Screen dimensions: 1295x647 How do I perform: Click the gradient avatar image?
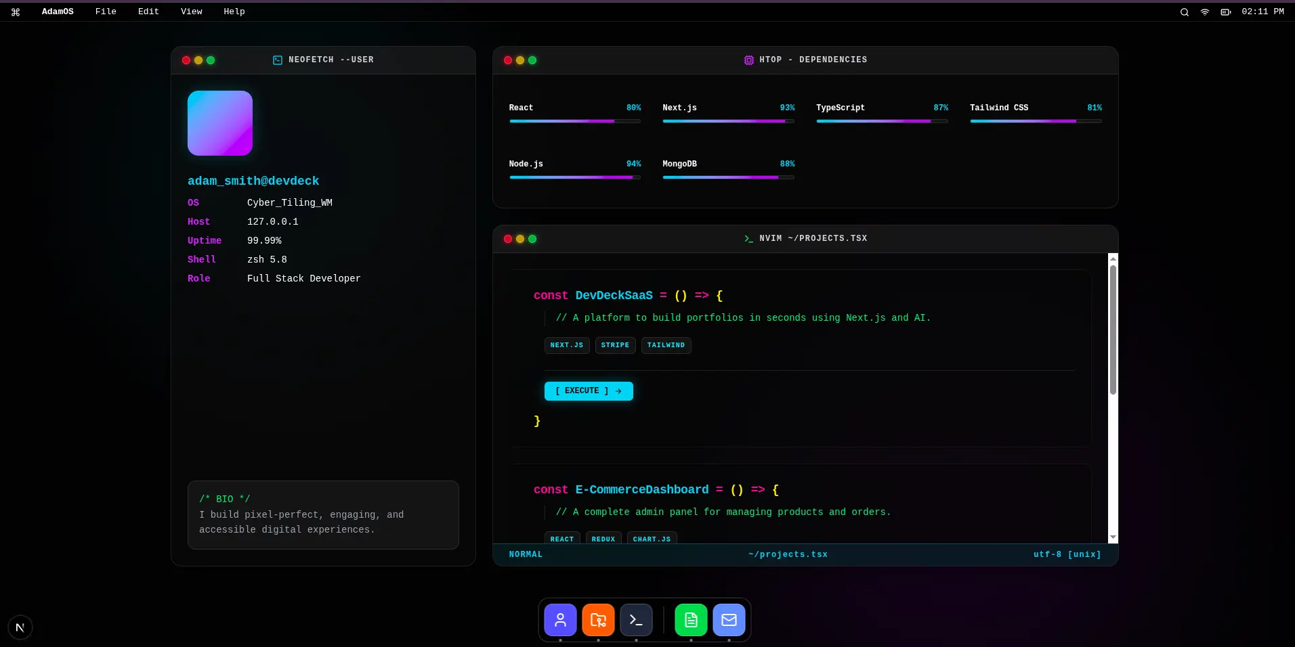point(220,123)
